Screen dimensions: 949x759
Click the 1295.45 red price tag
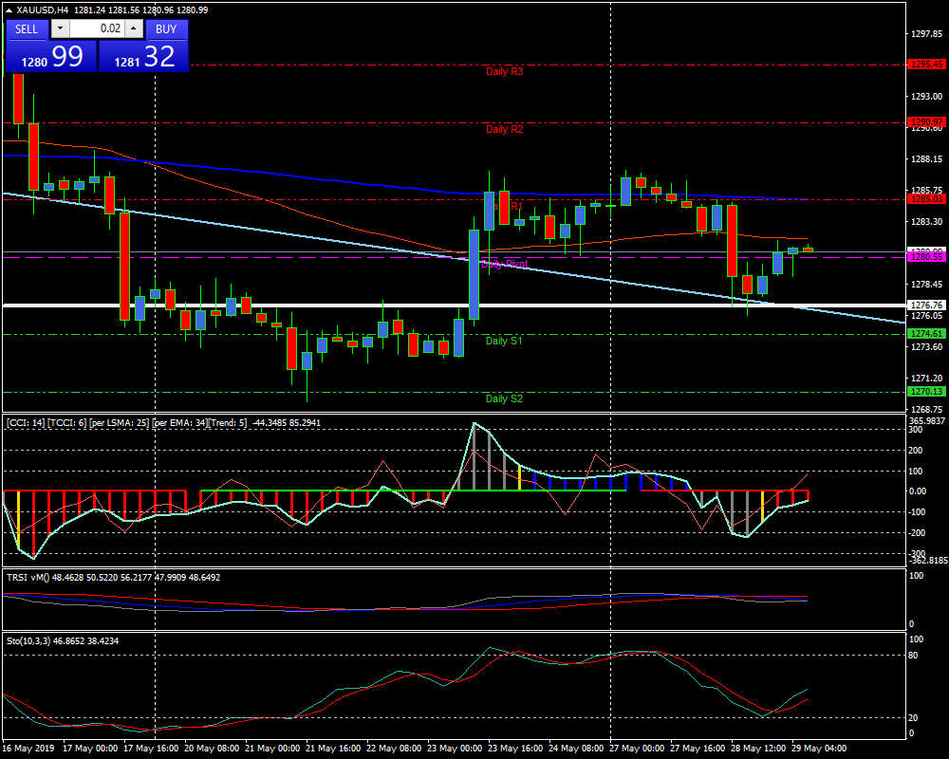926,65
